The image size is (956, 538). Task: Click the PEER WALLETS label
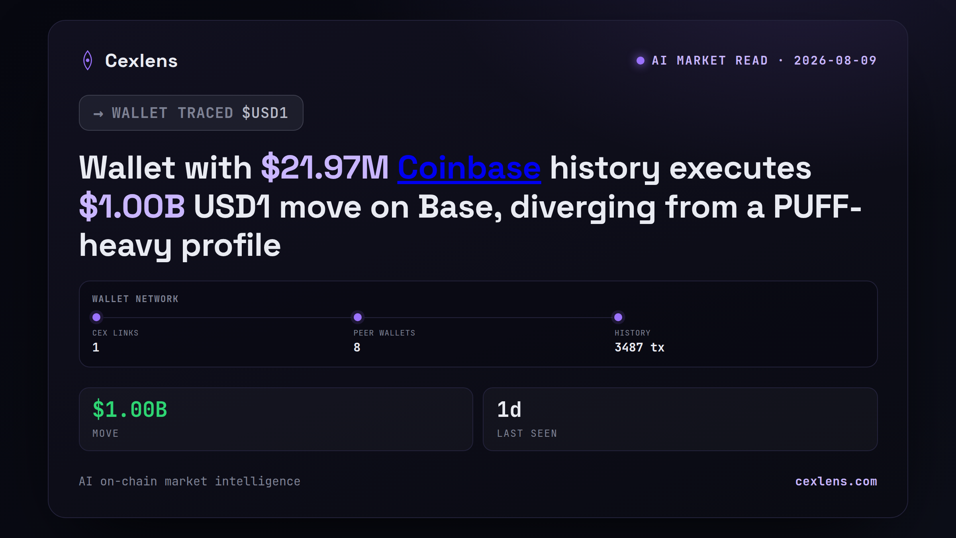pyautogui.click(x=384, y=333)
